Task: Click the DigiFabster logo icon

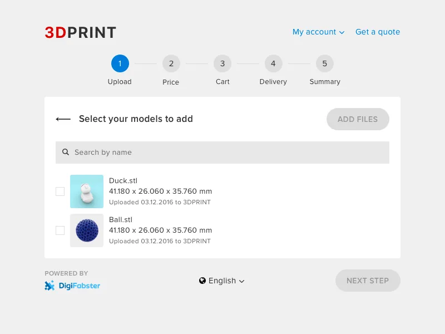Action: pos(50,286)
